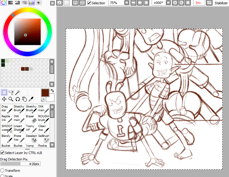The height and width of the screenshot is (177, 229).
Task: Click the zoom in plus button
Action: pyautogui.click(x=140, y=3)
